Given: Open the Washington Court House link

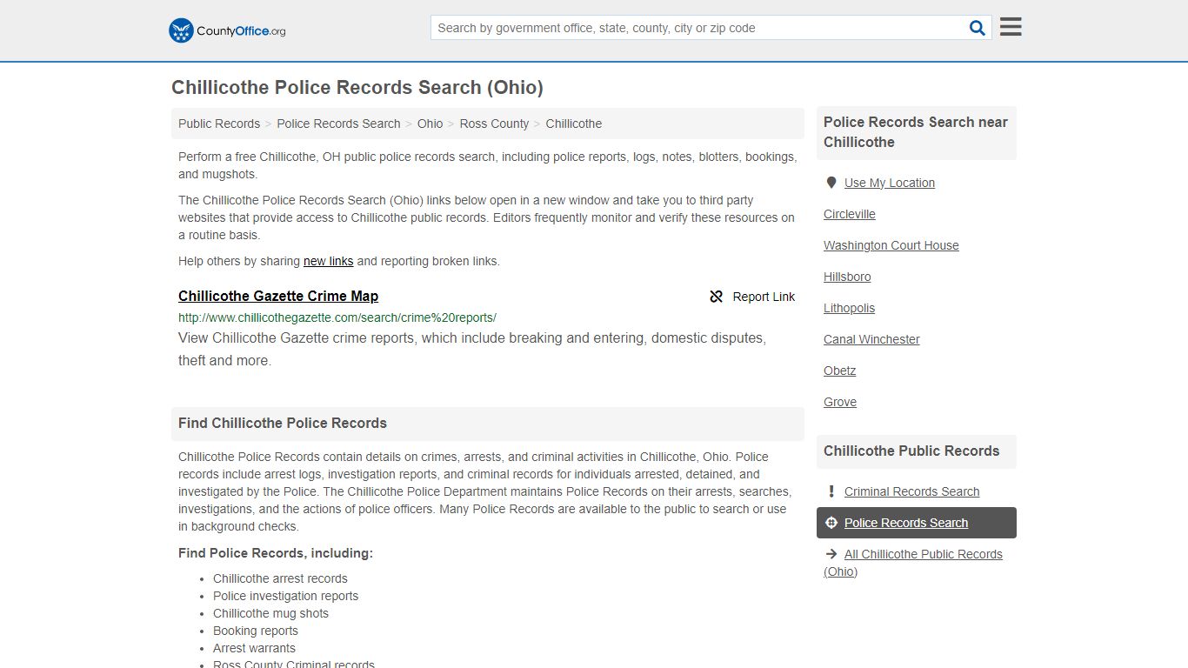Looking at the screenshot, I should pos(891,245).
